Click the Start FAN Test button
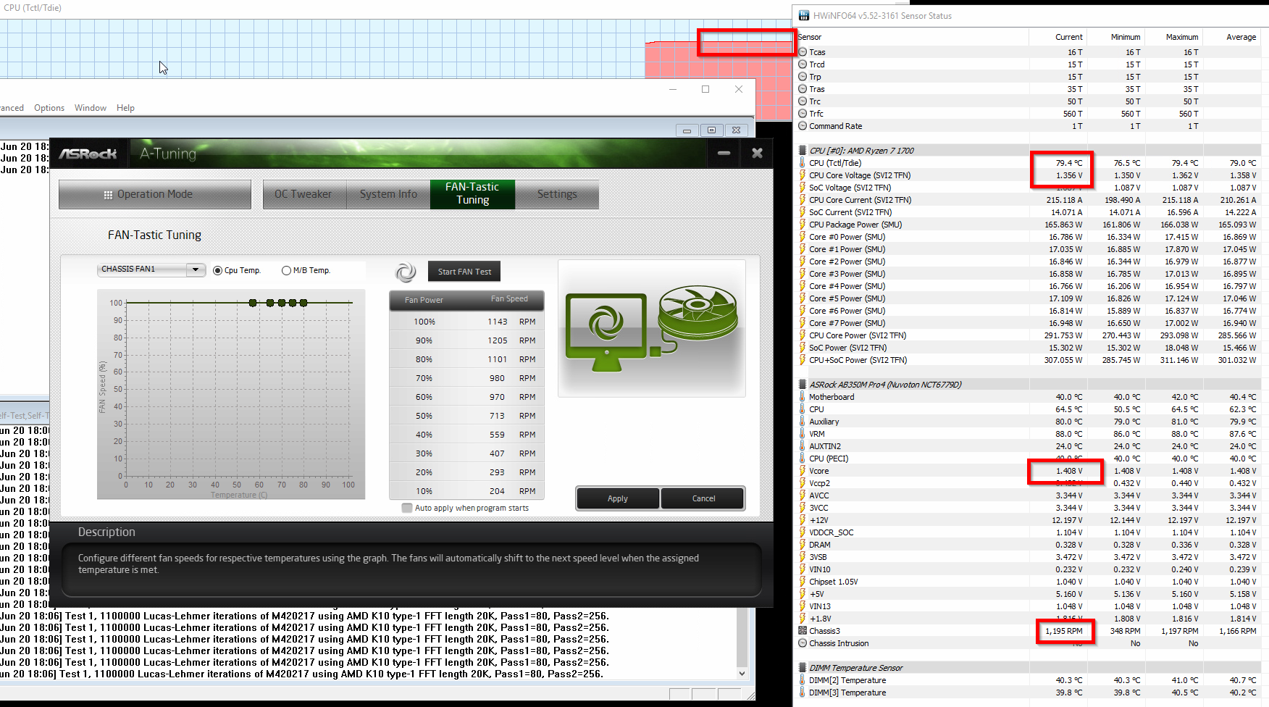This screenshot has width=1269, height=707. 464,272
